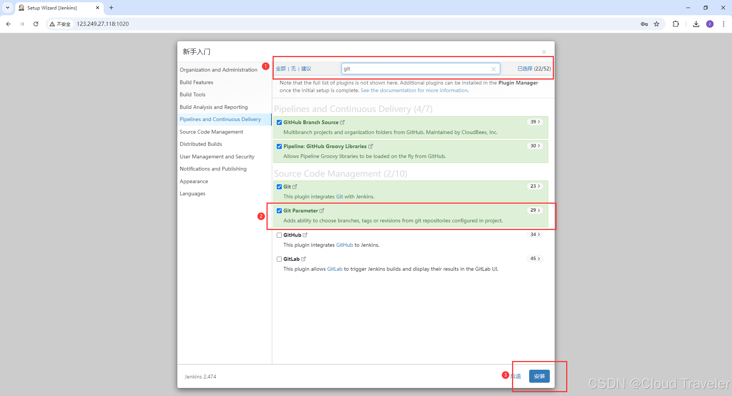Viewport: 732px width, 396px height.
Task: Open the Chrome profile avatar
Action: 710,24
